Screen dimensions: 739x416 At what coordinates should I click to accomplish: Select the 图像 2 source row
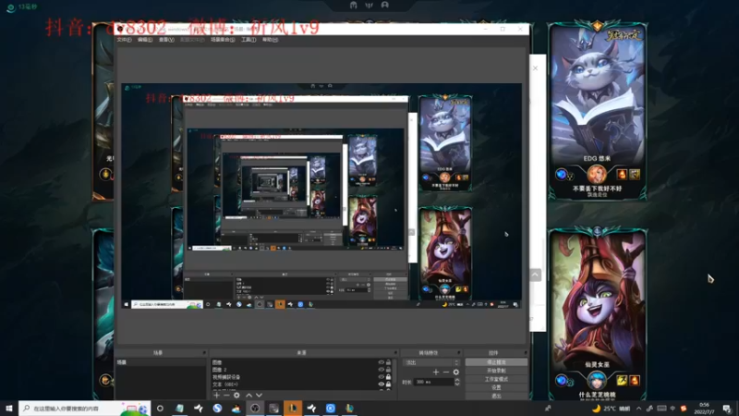[302, 369]
